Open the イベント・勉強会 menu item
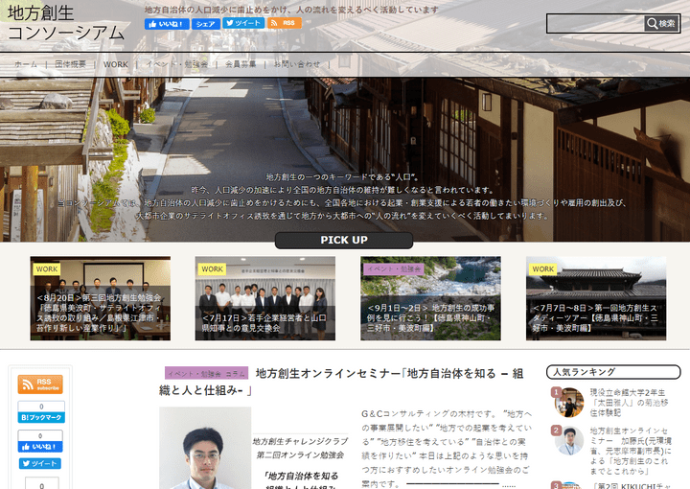This screenshot has height=489, width=690. point(177,64)
